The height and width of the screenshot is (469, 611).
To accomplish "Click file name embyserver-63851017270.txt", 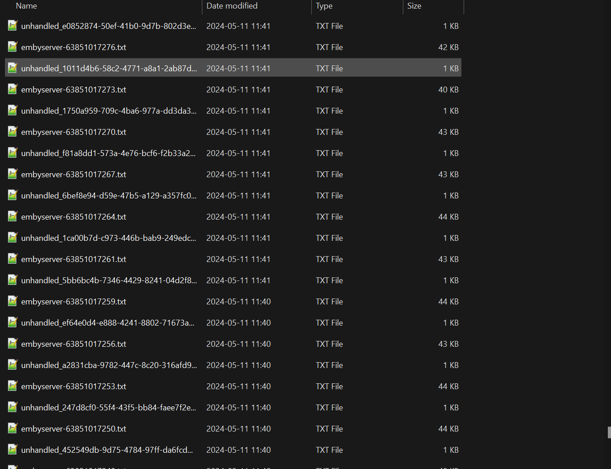I will (73, 132).
